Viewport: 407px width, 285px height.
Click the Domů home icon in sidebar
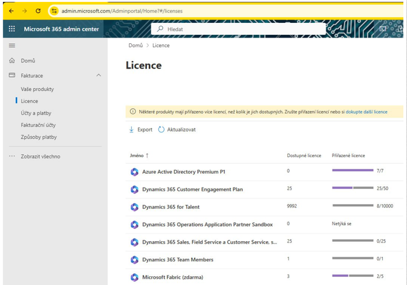[x=12, y=60]
